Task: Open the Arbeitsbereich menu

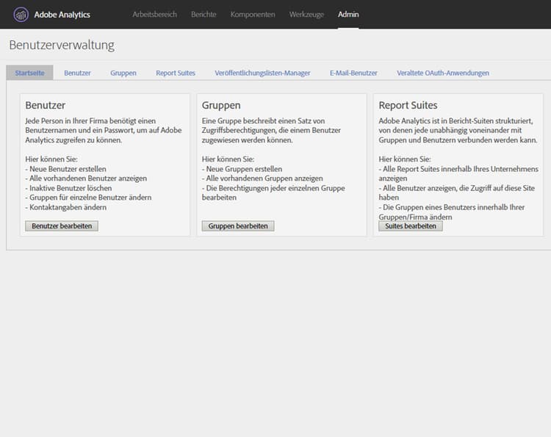Action: click(154, 15)
